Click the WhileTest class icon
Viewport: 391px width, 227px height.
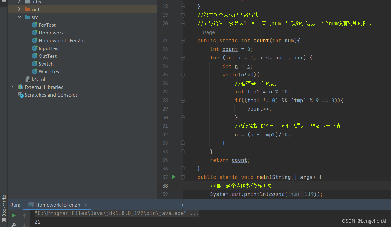35,71
